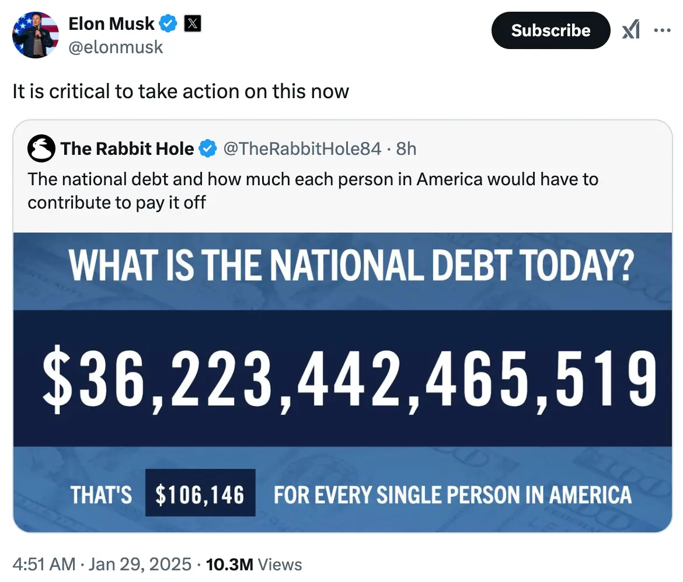Open Elon Musk's profile avatar
This screenshot has height=582, width=683.
click(x=35, y=35)
